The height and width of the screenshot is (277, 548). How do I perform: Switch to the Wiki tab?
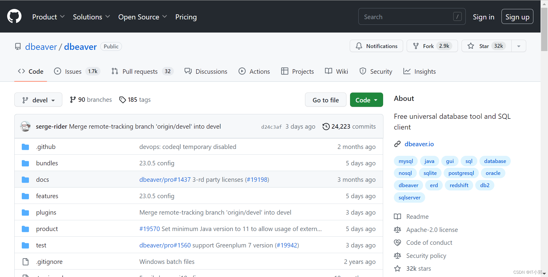click(336, 71)
